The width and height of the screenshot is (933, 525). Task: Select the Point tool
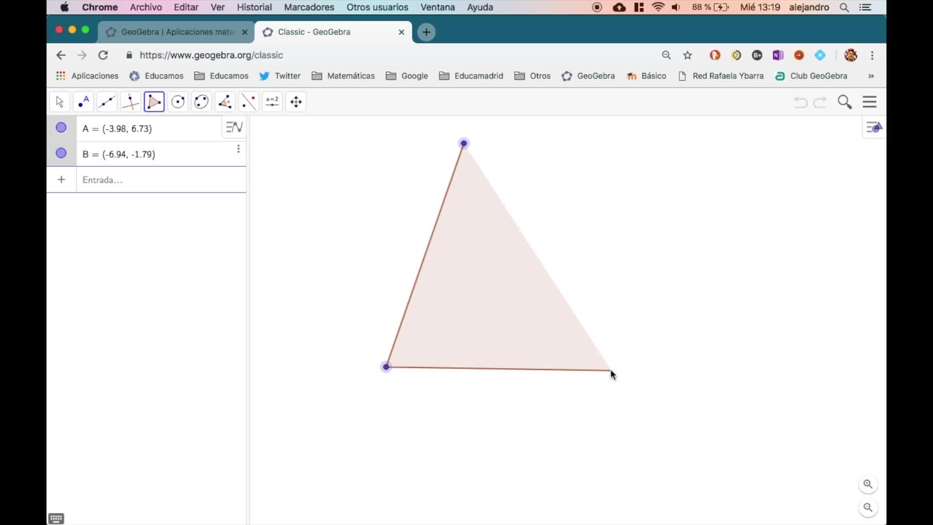pyautogui.click(x=83, y=102)
